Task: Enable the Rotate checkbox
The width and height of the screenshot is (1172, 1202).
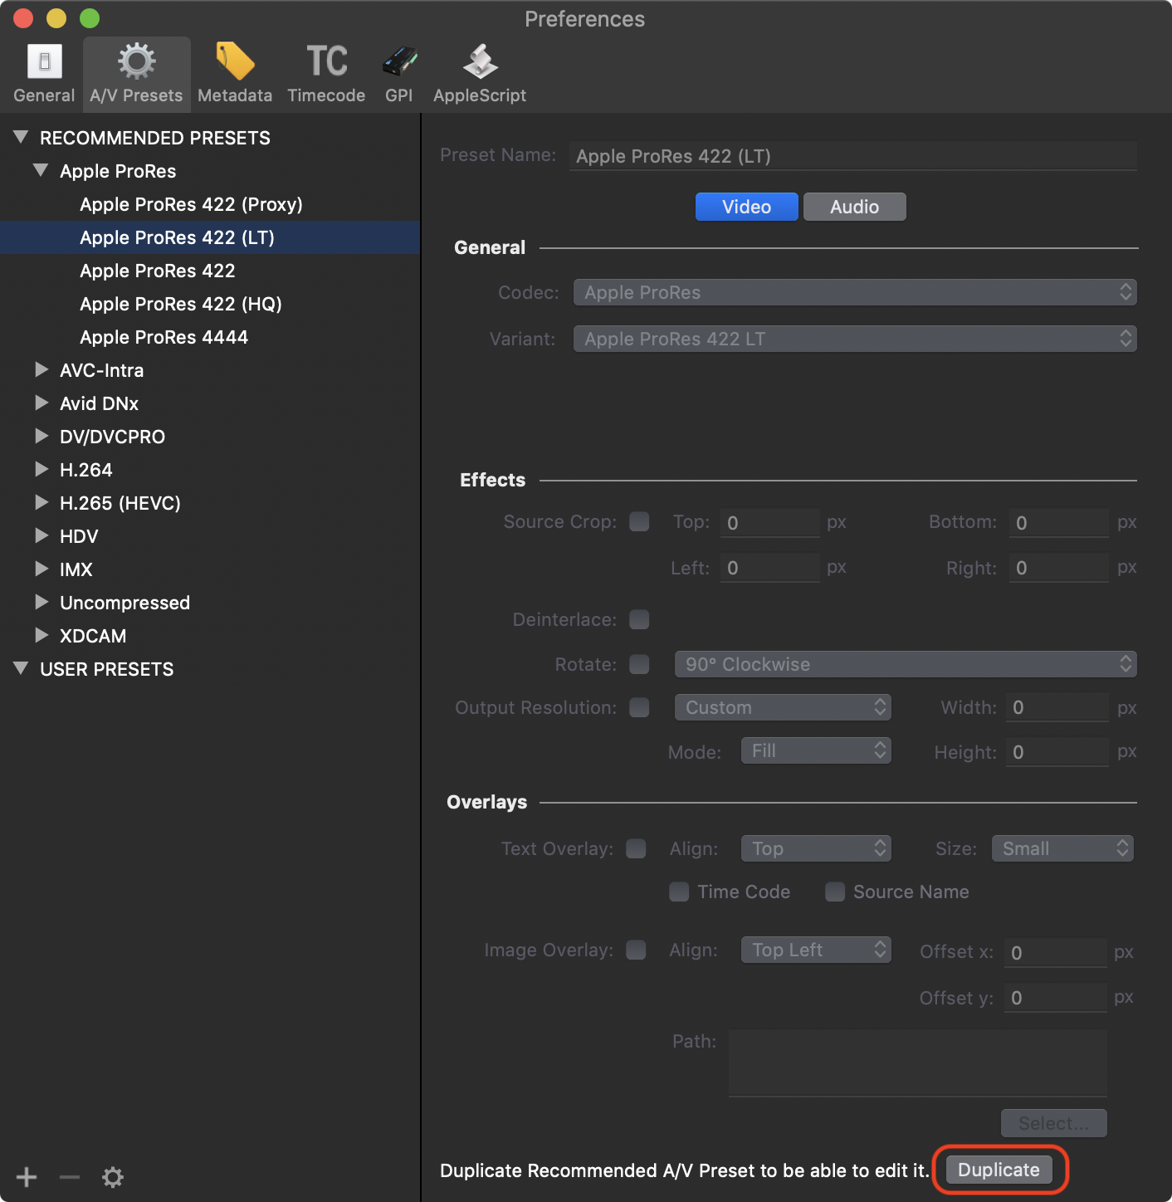Action: point(639,664)
